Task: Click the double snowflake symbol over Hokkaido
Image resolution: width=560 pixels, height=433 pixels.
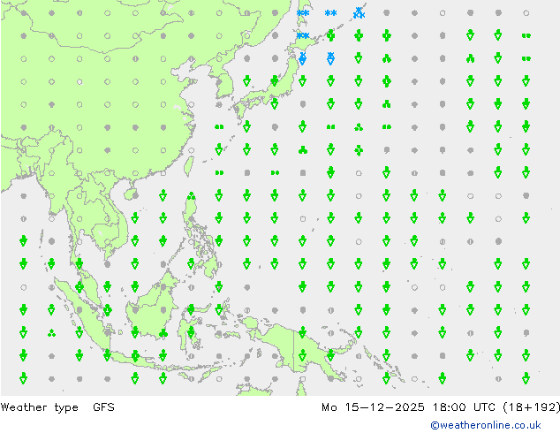Action: coord(303,35)
